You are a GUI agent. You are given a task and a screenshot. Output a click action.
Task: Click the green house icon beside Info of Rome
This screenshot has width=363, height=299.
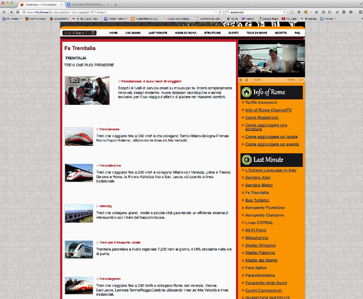247,92
